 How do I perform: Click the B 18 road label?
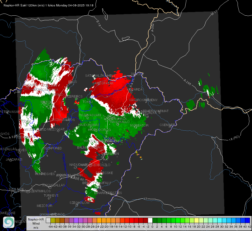click(x=99, y=24)
